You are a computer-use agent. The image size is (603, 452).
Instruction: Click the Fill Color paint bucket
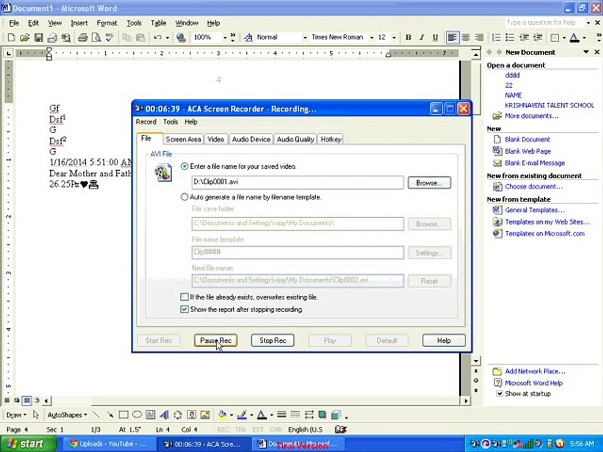222,415
